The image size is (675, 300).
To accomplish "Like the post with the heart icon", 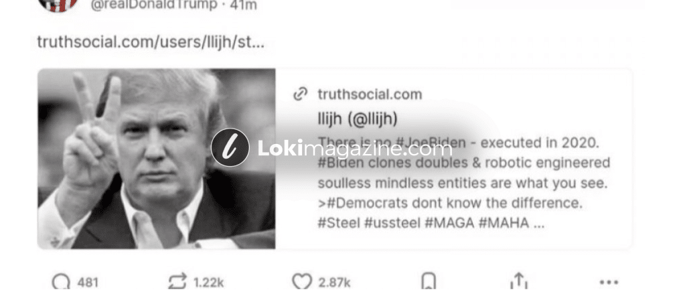I will pos(302,282).
